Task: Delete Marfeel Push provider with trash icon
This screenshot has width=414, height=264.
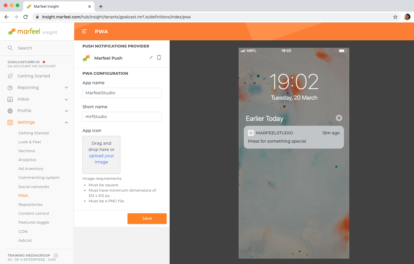Action: point(159,58)
